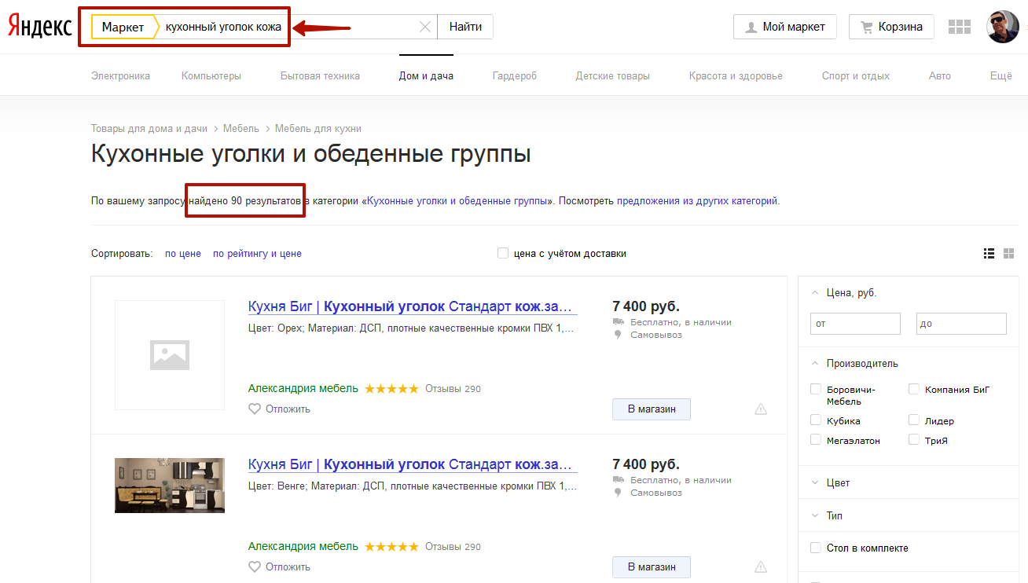Expand the Тип filter section
The image size is (1028, 583).
tap(834, 515)
